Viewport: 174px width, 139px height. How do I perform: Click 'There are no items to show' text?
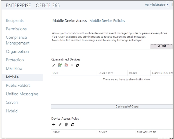pos(127,80)
